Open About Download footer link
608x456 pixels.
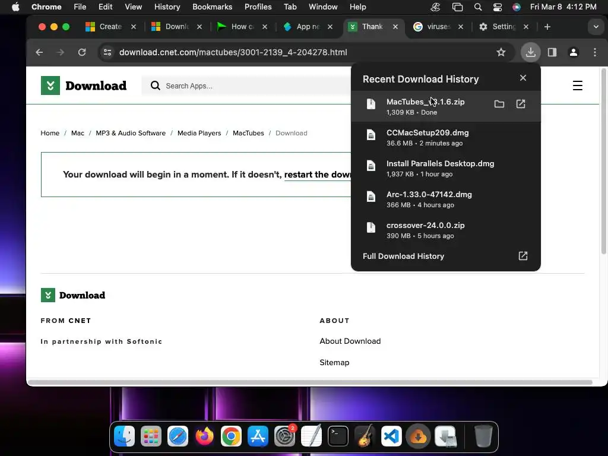click(350, 341)
